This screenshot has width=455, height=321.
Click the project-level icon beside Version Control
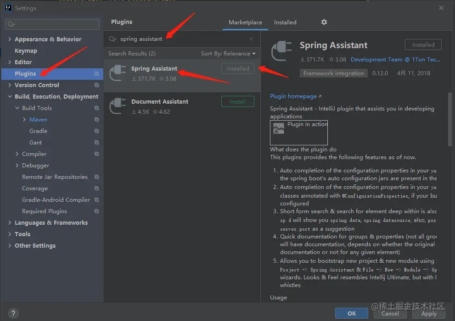[x=96, y=85]
